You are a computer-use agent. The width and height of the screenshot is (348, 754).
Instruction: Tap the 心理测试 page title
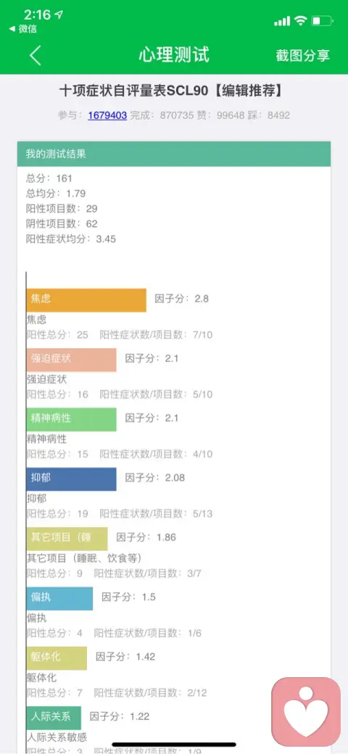pyautogui.click(x=174, y=55)
